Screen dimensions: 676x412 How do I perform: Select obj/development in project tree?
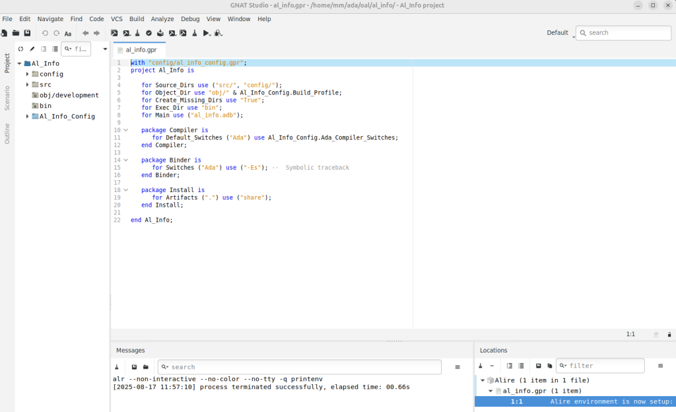click(x=69, y=95)
